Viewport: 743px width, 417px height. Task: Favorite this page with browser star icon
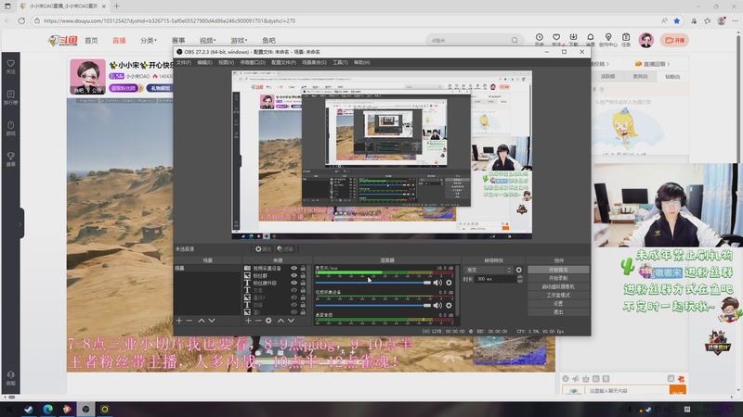(677, 20)
